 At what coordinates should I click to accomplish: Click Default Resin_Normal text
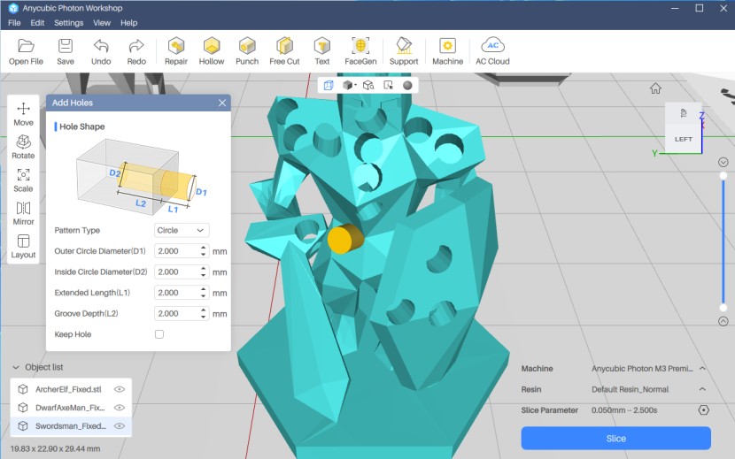pyautogui.click(x=630, y=389)
